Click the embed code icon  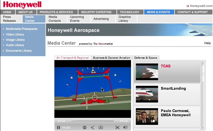[84, 127]
